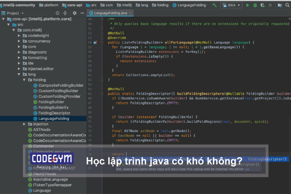The height and width of the screenshot is (194, 291).
Task: Open Project panel settings gear
Action: point(75,13)
